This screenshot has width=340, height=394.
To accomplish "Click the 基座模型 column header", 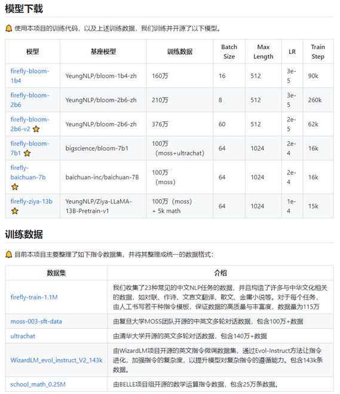I will 103,51.
